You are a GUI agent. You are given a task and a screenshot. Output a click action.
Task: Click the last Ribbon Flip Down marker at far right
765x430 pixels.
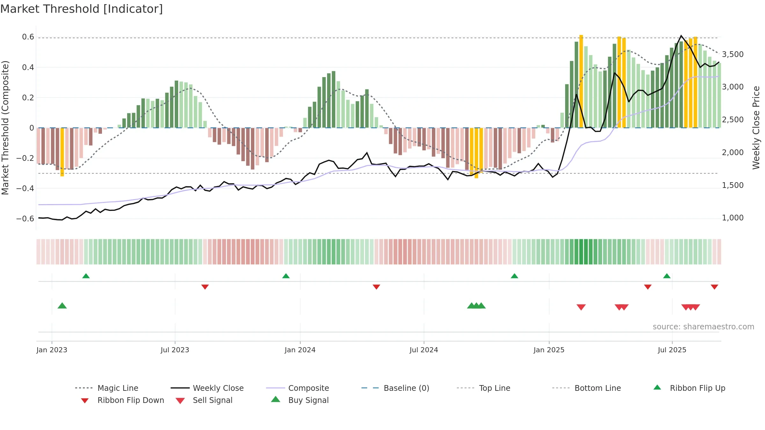[x=714, y=287]
